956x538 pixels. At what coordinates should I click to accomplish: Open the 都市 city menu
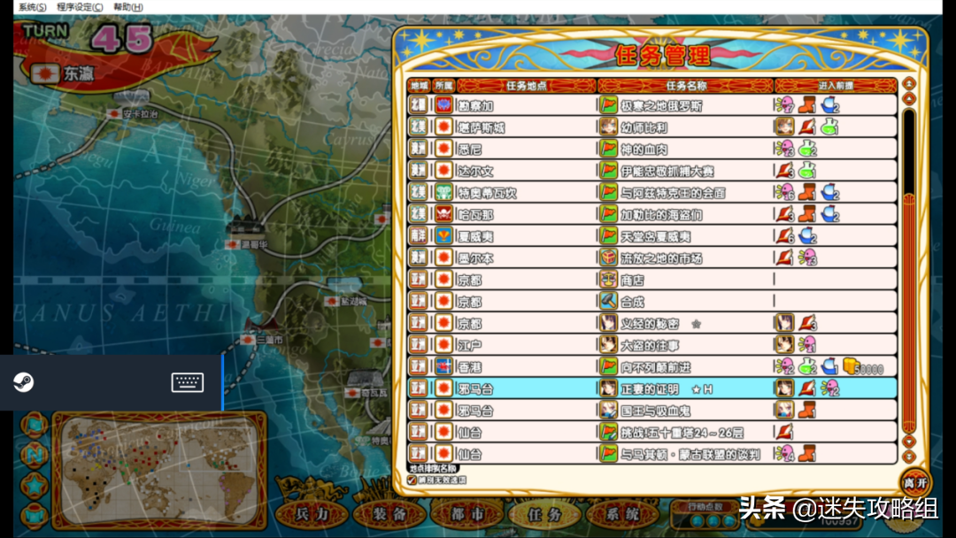coord(467,513)
